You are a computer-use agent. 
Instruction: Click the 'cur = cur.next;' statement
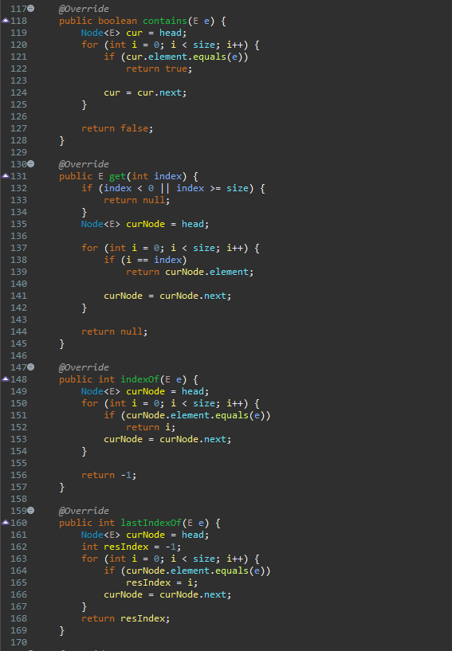145,92
